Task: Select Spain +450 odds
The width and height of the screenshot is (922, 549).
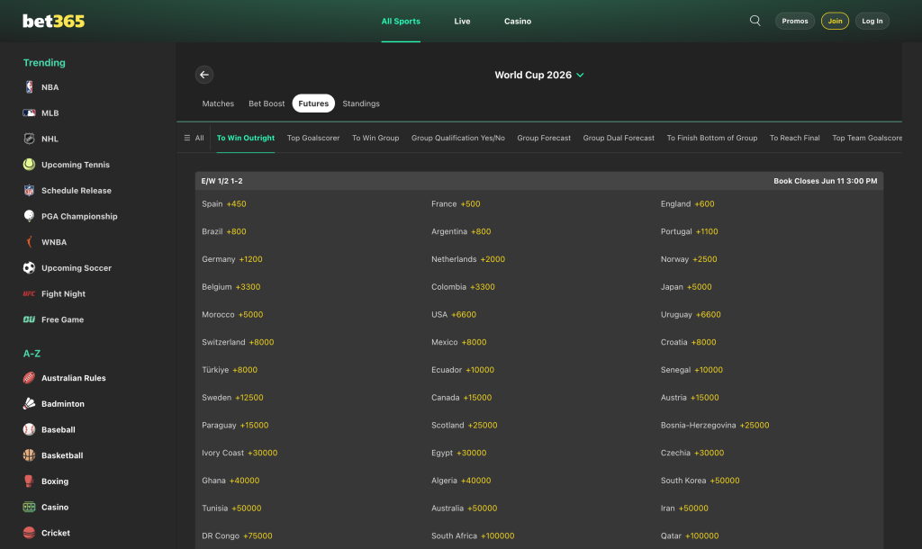Action: (224, 204)
